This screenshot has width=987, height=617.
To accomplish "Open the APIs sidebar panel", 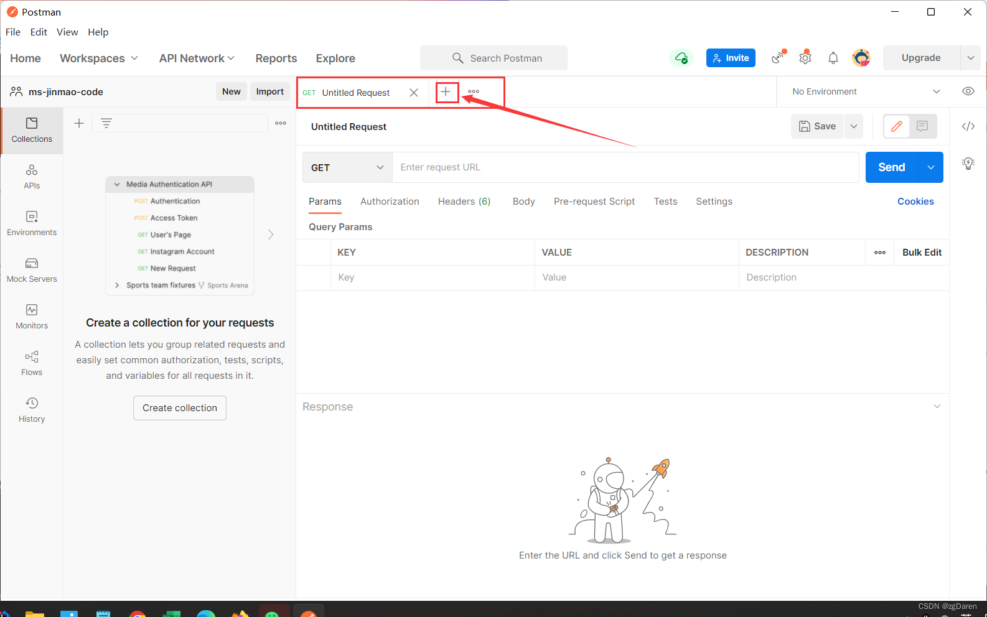I will tap(32, 177).
